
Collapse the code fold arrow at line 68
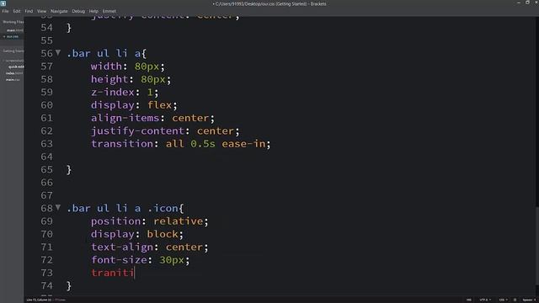(58, 208)
